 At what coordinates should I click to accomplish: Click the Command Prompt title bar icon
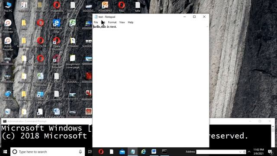[5, 121]
